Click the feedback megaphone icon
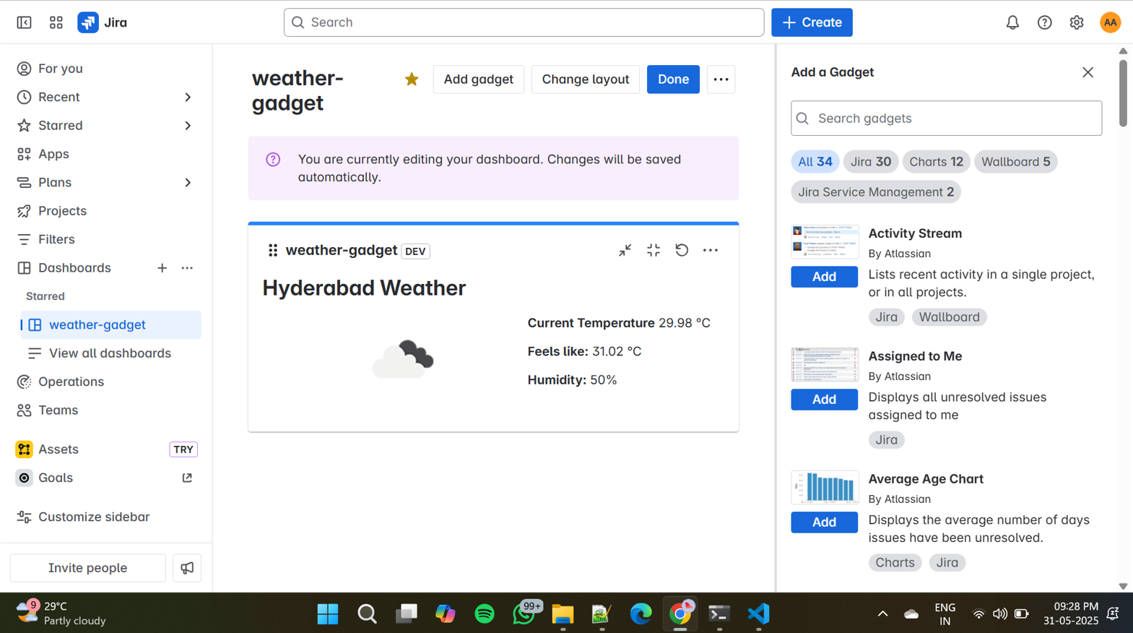 (187, 568)
